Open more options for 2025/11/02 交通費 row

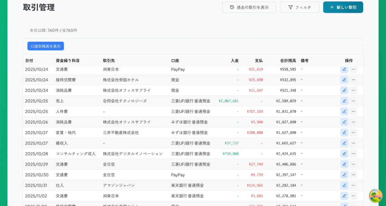pos(354,196)
